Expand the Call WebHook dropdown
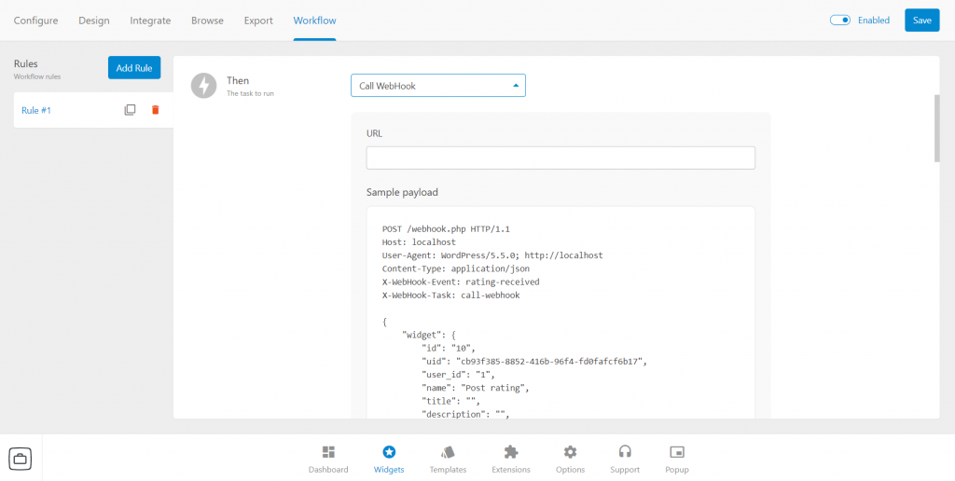 point(438,86)
